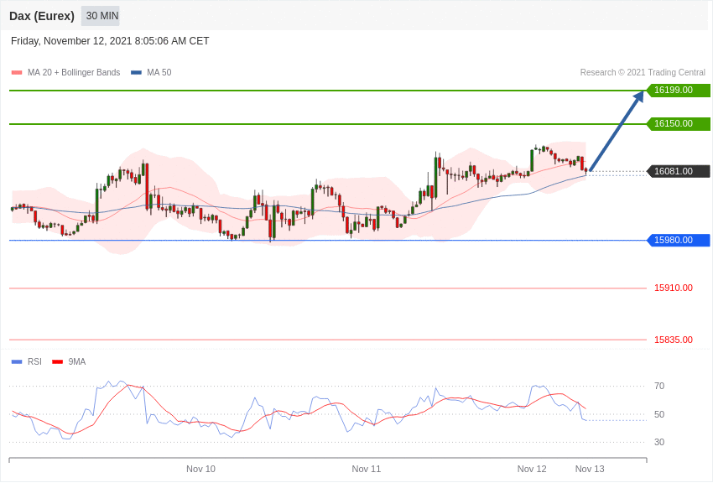This screenshot has width=713, height=483.
Task: Click the red 9MA legend swatch
Action: [x=58, y=361]
